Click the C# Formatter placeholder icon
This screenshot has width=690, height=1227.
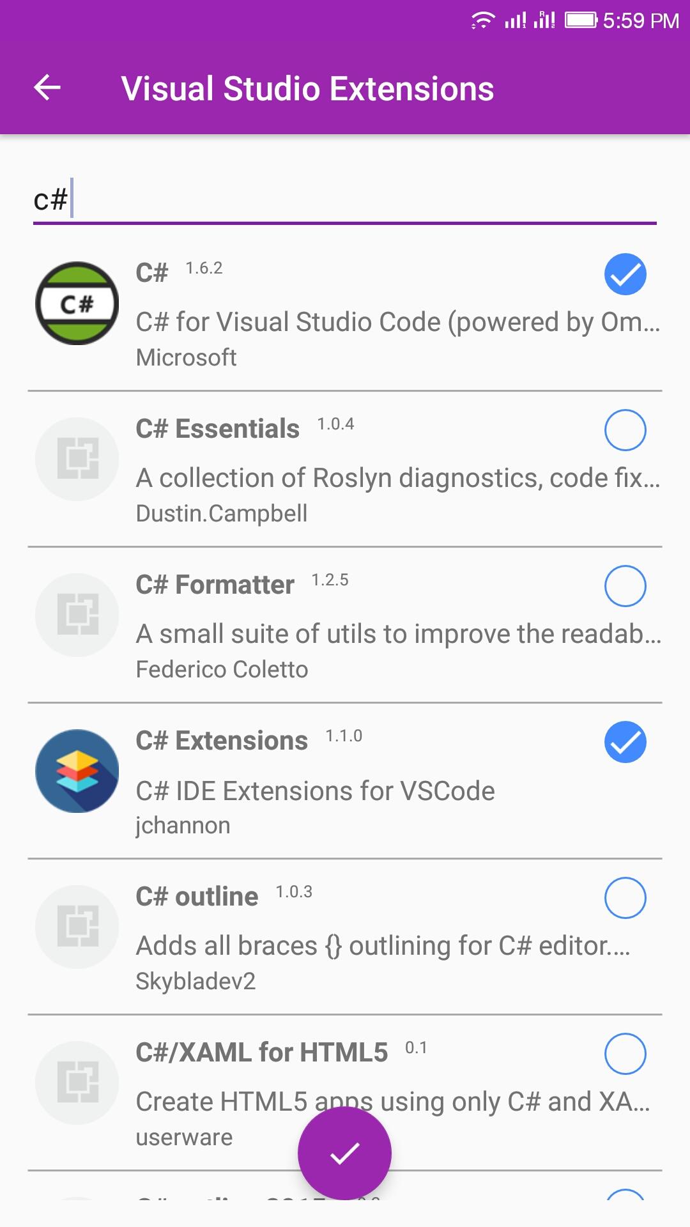tap(77, 615)
